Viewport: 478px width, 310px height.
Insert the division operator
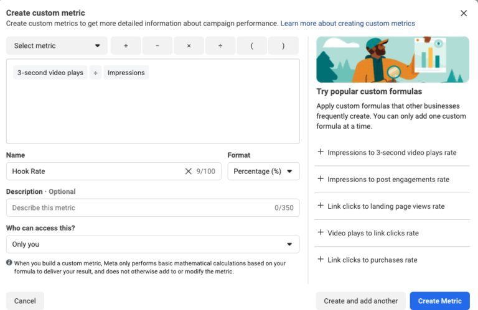[220, 46]
